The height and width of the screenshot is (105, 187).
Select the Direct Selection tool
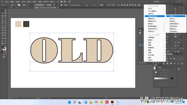[5, 10]
